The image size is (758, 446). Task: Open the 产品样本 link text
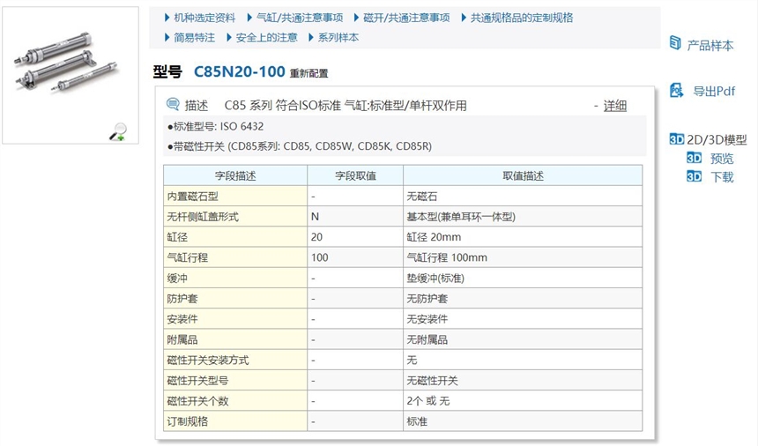coord(710,46)
